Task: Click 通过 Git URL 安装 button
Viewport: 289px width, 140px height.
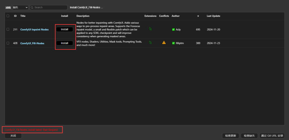Action: click(x=272, y=136)
